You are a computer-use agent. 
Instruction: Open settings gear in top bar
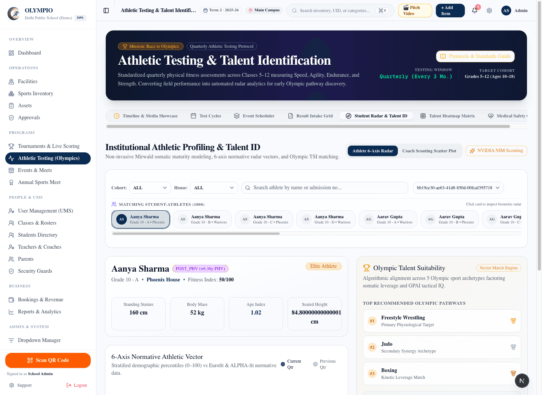pyautogui.click(x=489, y=11)
